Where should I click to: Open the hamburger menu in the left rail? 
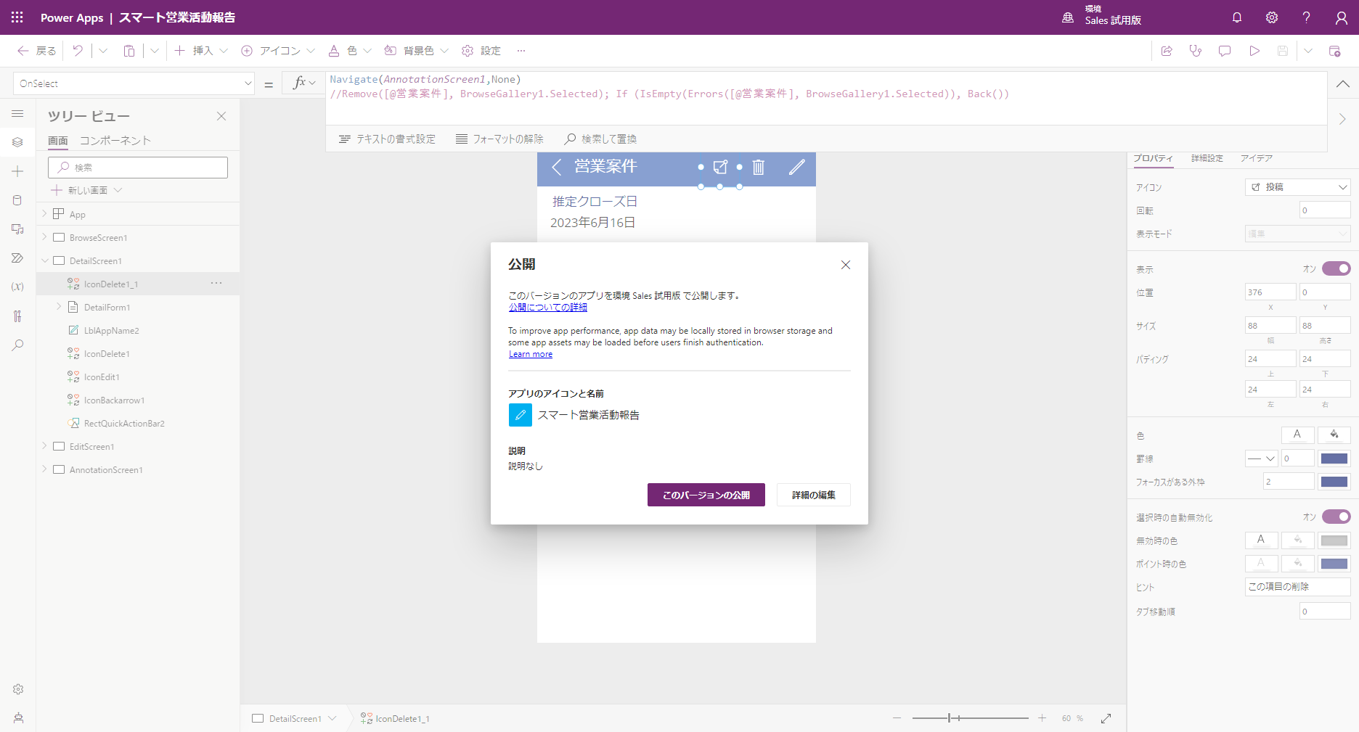[17, 114]
